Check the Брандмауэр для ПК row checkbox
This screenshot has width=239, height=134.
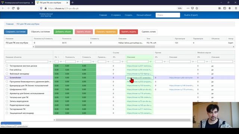click(x=7, y=85)
